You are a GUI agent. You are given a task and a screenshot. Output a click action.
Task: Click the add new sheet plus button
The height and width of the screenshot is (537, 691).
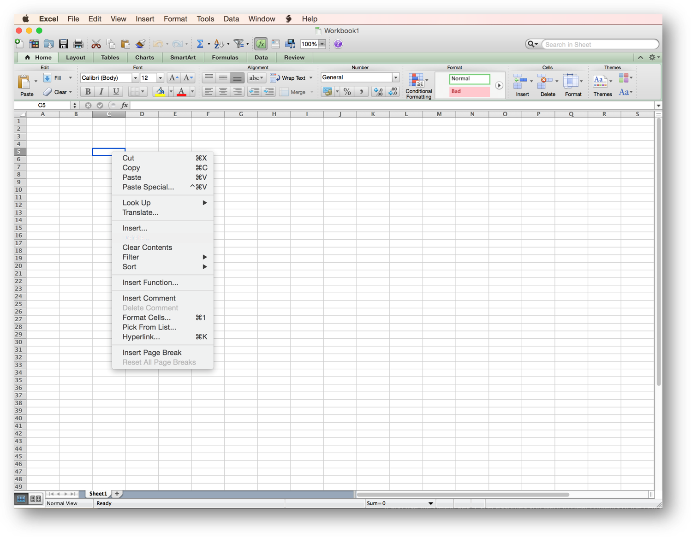[117, 494]
